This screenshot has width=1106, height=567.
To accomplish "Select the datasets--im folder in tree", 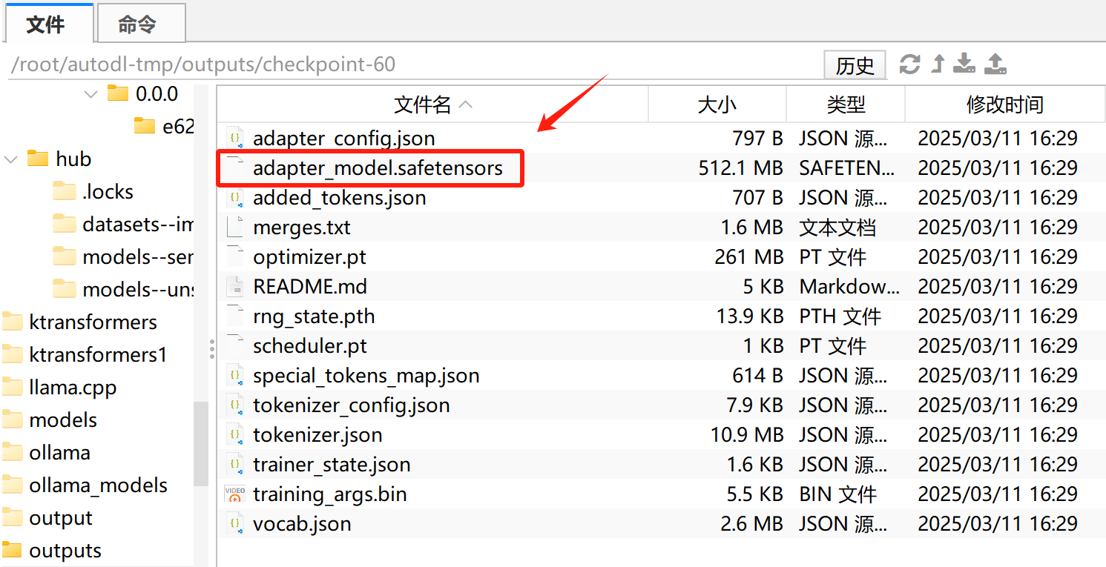I will [x=123, y=224].
